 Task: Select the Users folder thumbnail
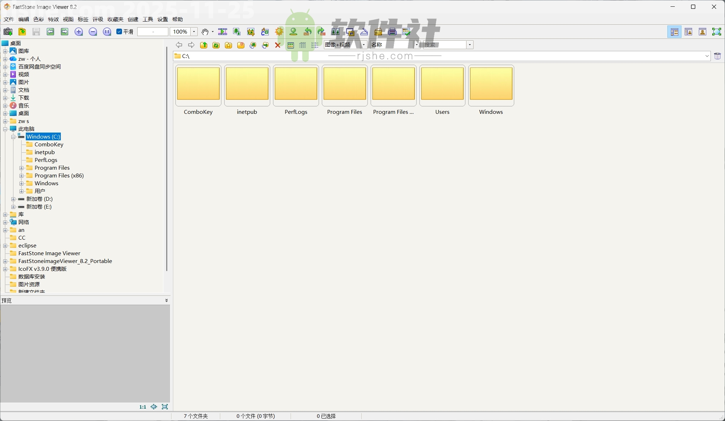pos(442,86)
